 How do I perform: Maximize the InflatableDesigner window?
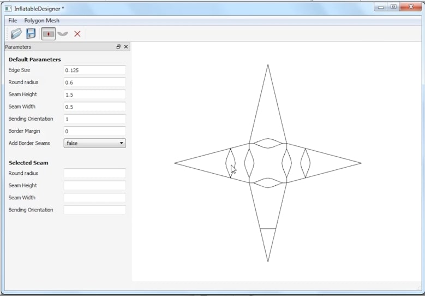click(393, 7)
